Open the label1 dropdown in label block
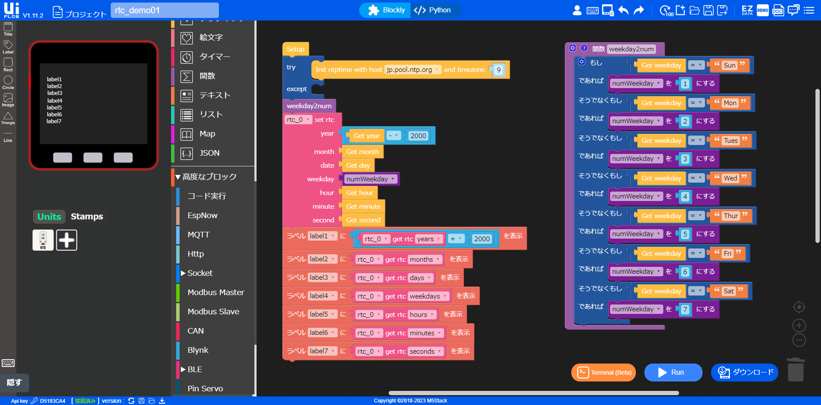The width and height of the screenshot is (821, 405). coord(333,236)
